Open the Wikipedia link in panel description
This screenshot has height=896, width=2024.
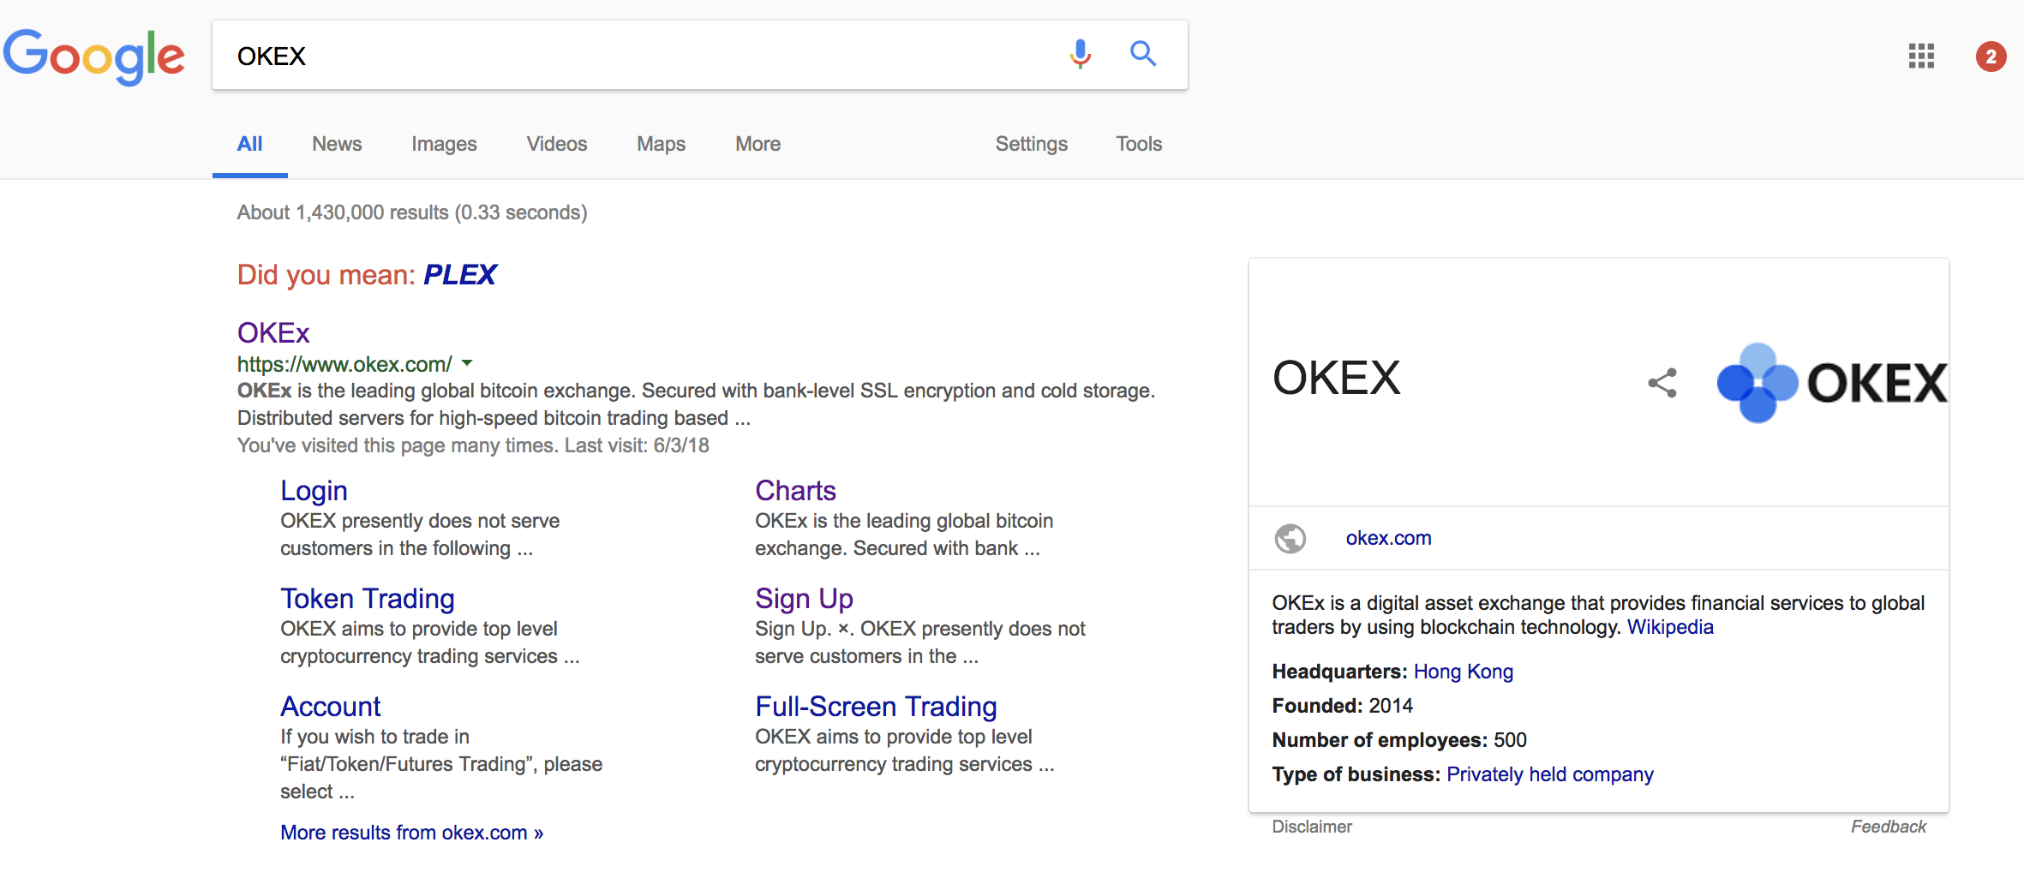coord(1670,627)
